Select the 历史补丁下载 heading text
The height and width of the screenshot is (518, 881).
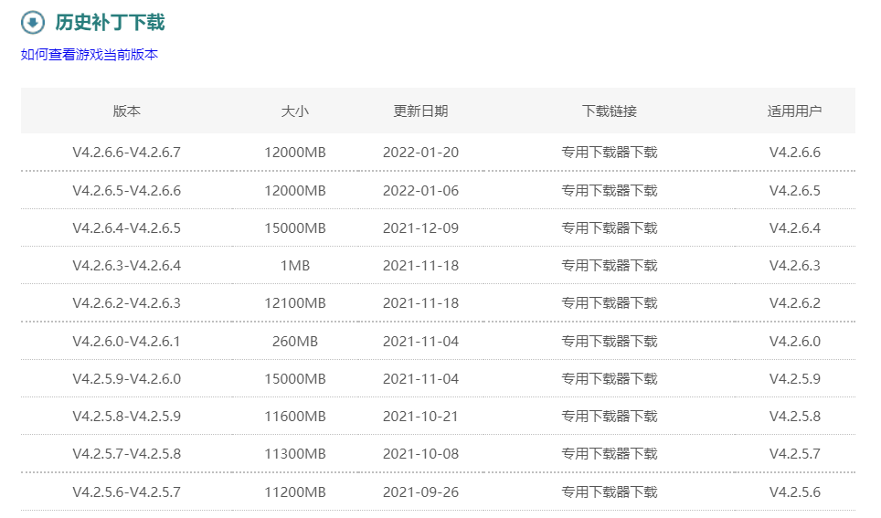[x=110, y=23]
